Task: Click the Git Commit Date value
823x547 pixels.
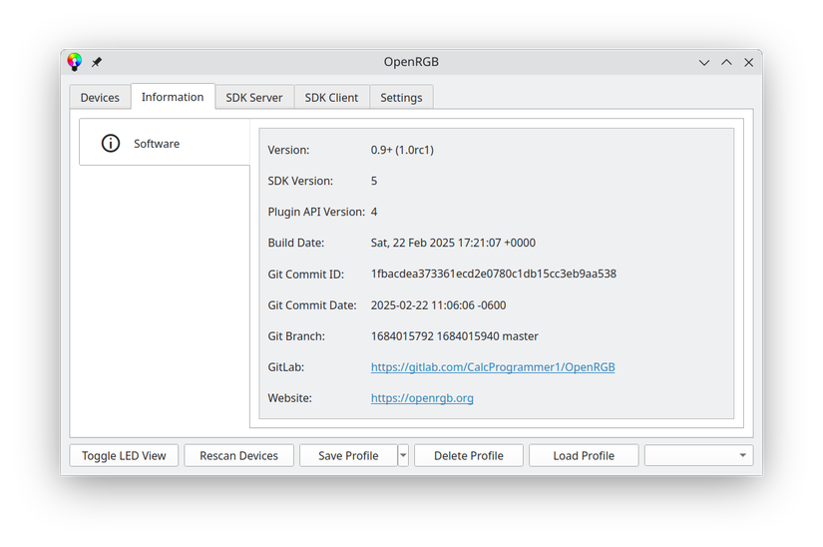Action: pyautogui.click(x=438, y=305)
